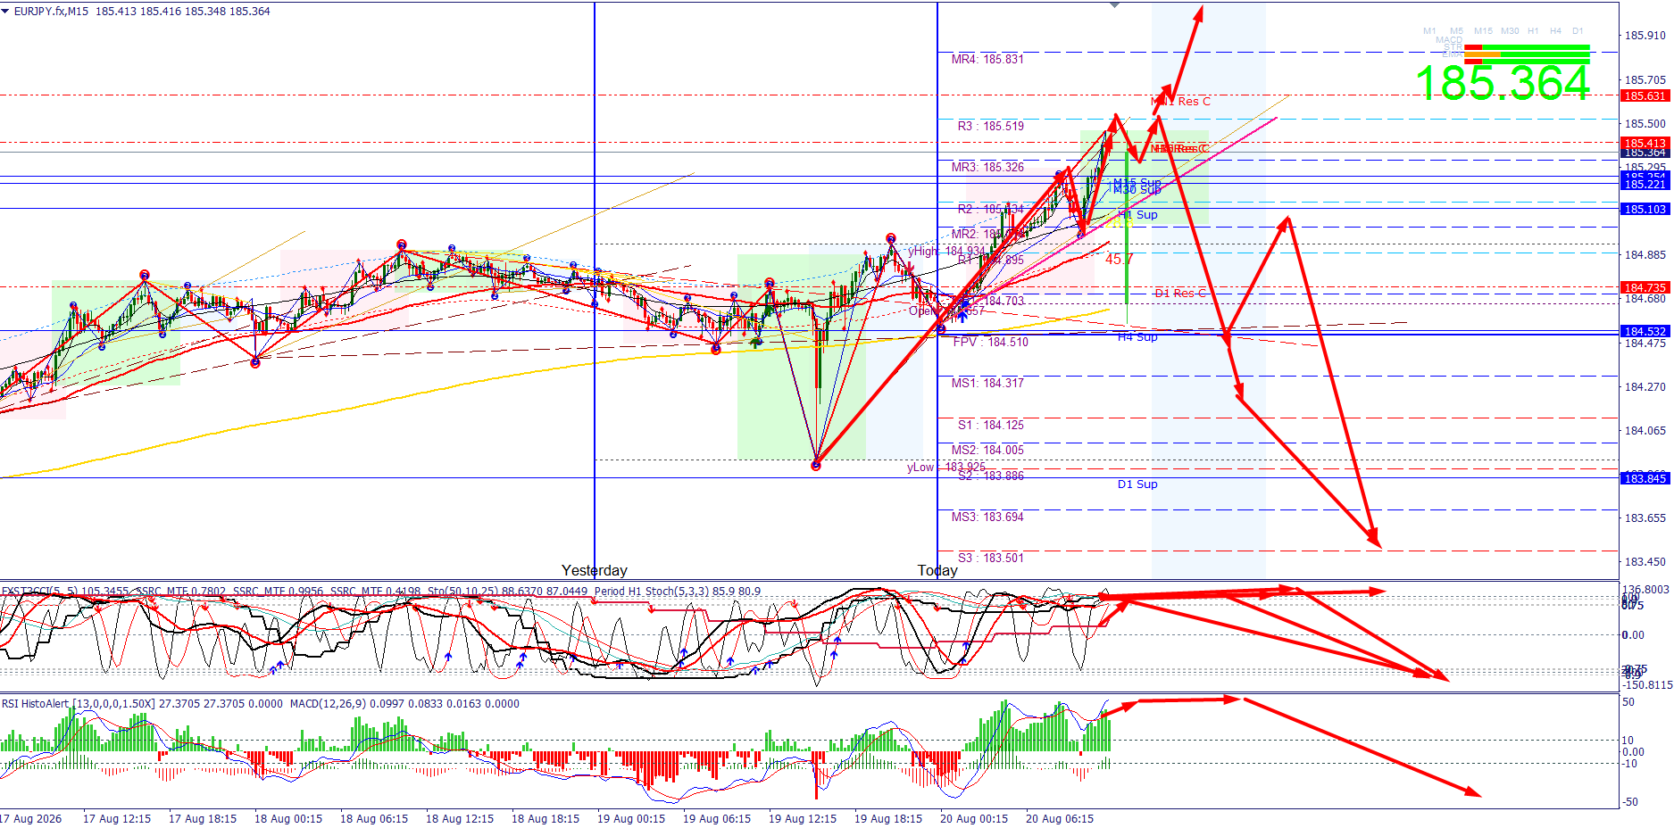Select the blue 185.103 price tag on axis
The image size is (1674, 828).
(1645, 210)
